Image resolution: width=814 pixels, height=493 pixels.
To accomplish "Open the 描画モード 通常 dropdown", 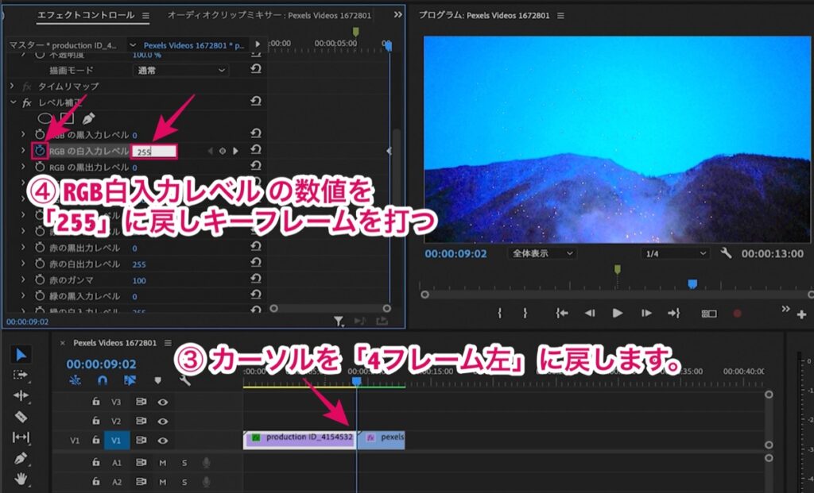I will [180, 70].
